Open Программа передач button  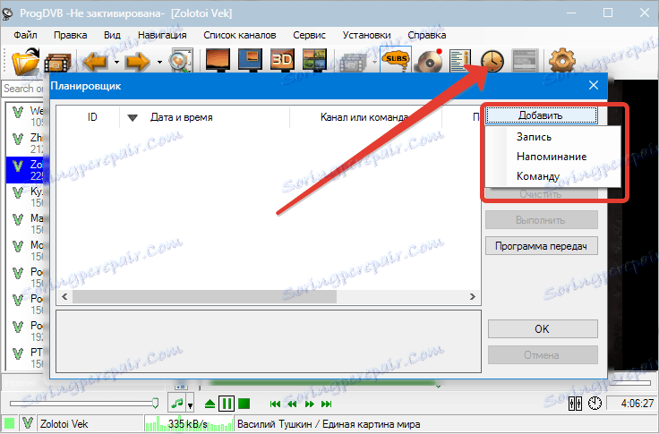tap(542, 246)
